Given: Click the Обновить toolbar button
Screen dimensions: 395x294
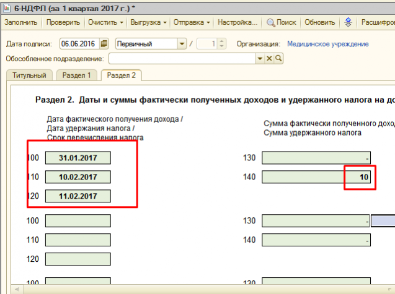Looking at the screenshot, I should pos(320,22).
